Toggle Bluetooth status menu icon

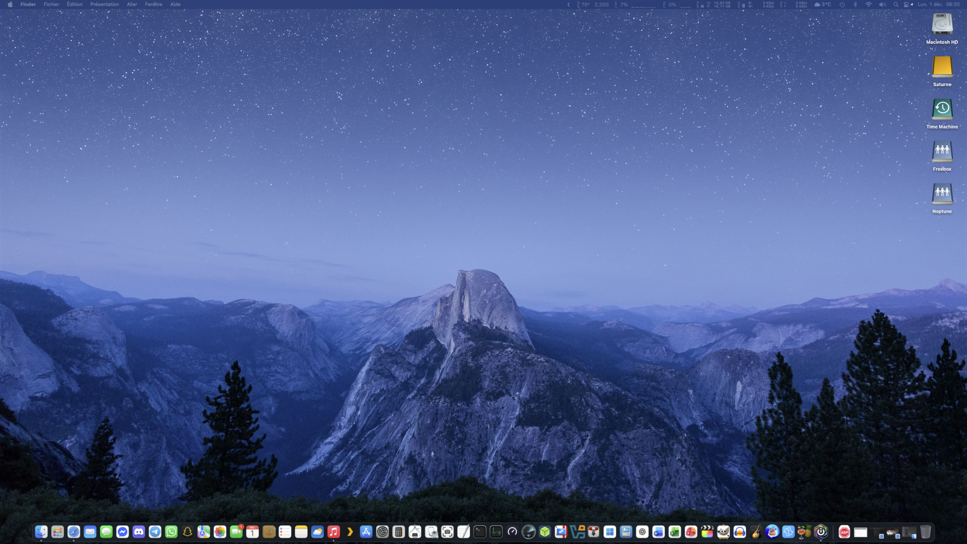coord(855,4)
